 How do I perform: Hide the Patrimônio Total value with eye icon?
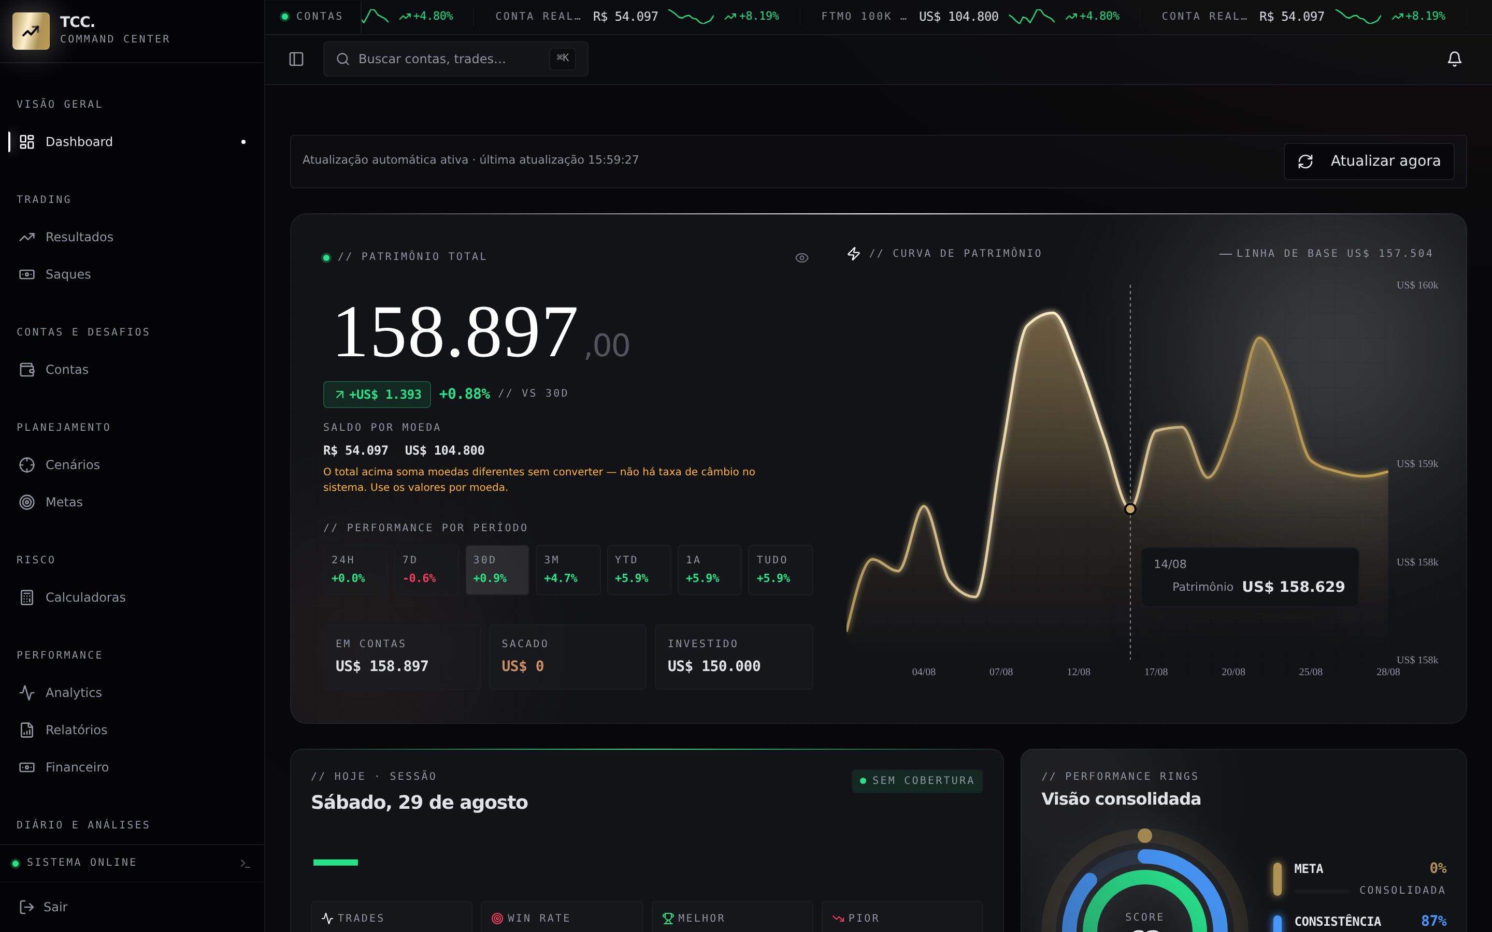point(801,258)
